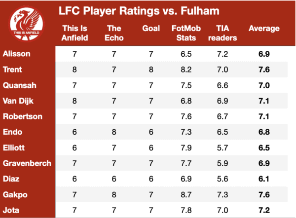Select the FotMob Stats column header
The width and height of the screenshot is (296, 218).
pos(186,33)
